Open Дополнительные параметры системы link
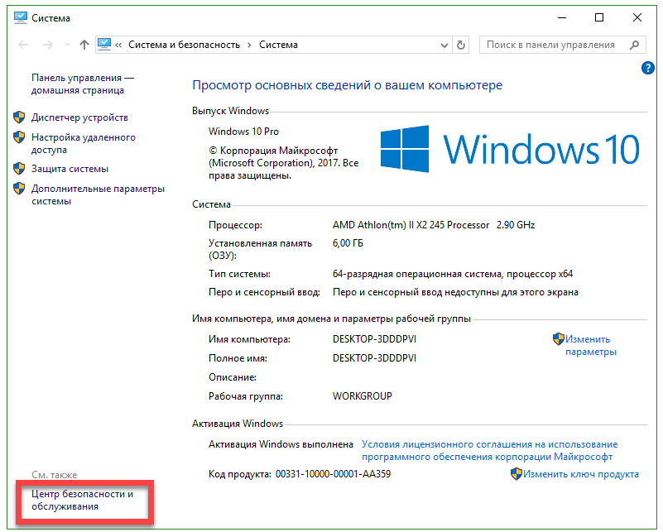This screenshot has width=663, height=532. coord(98,194)
